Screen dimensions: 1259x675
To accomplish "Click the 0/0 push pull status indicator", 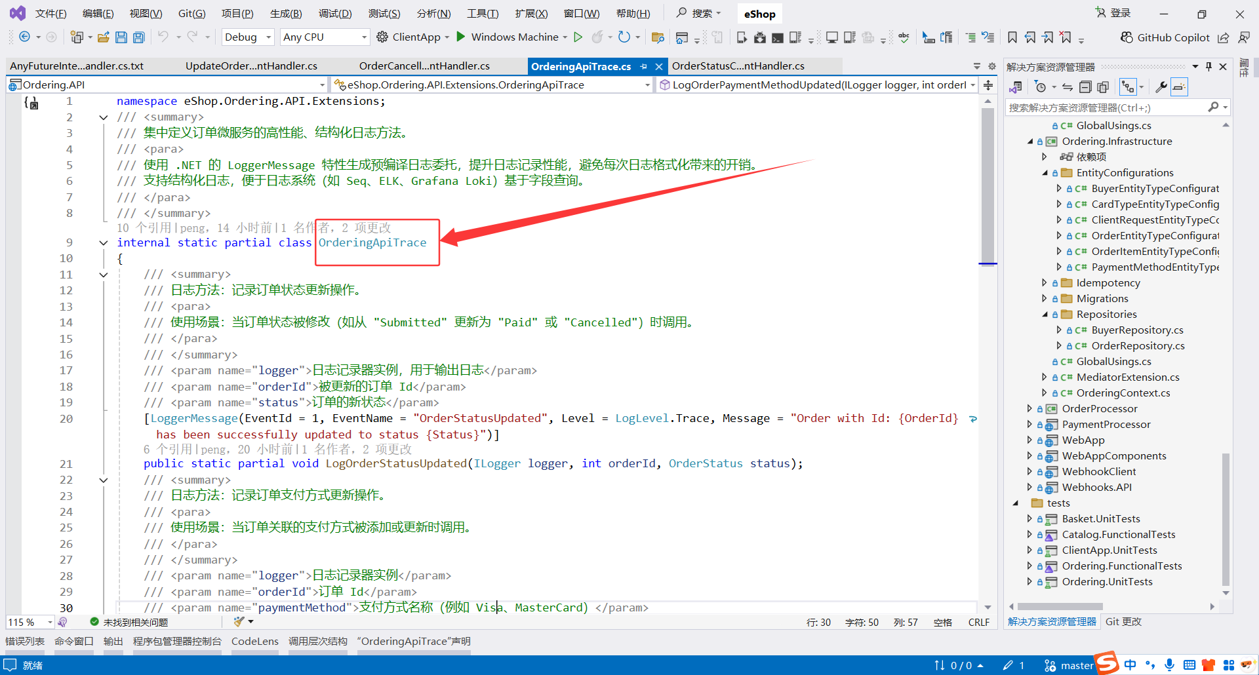I will (959, 666).
